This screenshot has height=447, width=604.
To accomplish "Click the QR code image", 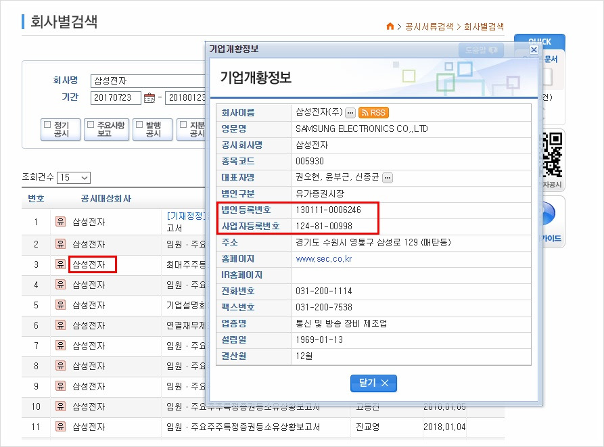I will [x=553, y=155].
